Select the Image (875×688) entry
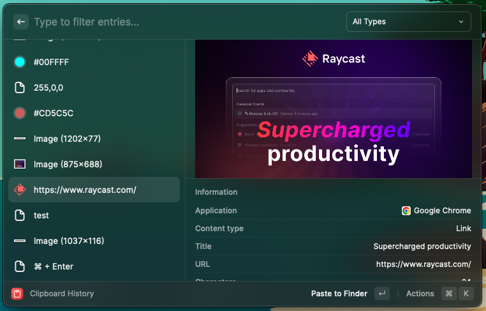This screenshot has height=311, width=486. (x=94, y=164)
